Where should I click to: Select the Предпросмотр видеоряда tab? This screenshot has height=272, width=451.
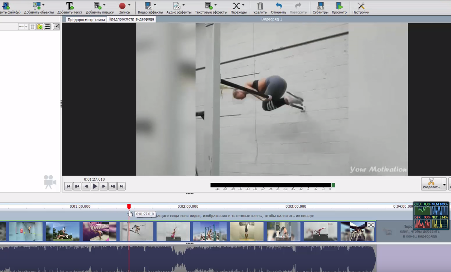[x=131, y=19]
